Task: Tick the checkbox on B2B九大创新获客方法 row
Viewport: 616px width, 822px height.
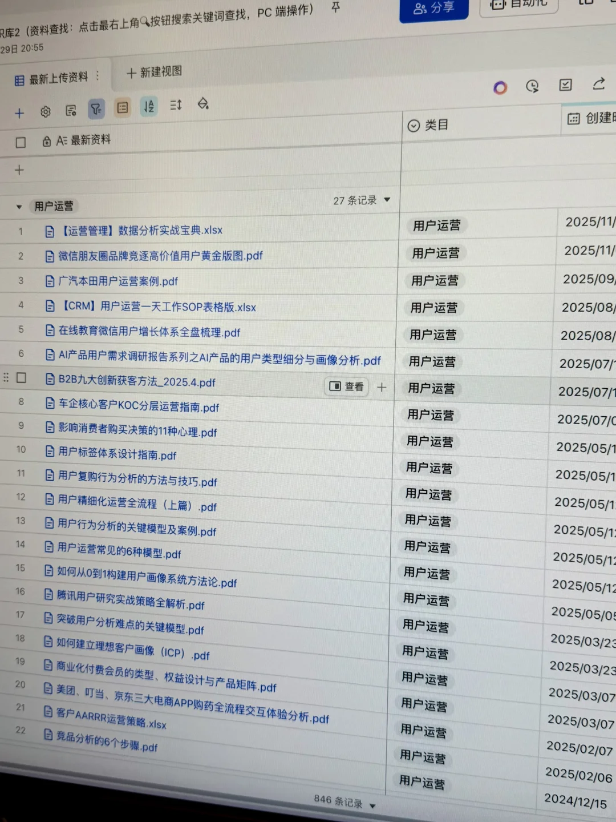Action: (22, 377)
